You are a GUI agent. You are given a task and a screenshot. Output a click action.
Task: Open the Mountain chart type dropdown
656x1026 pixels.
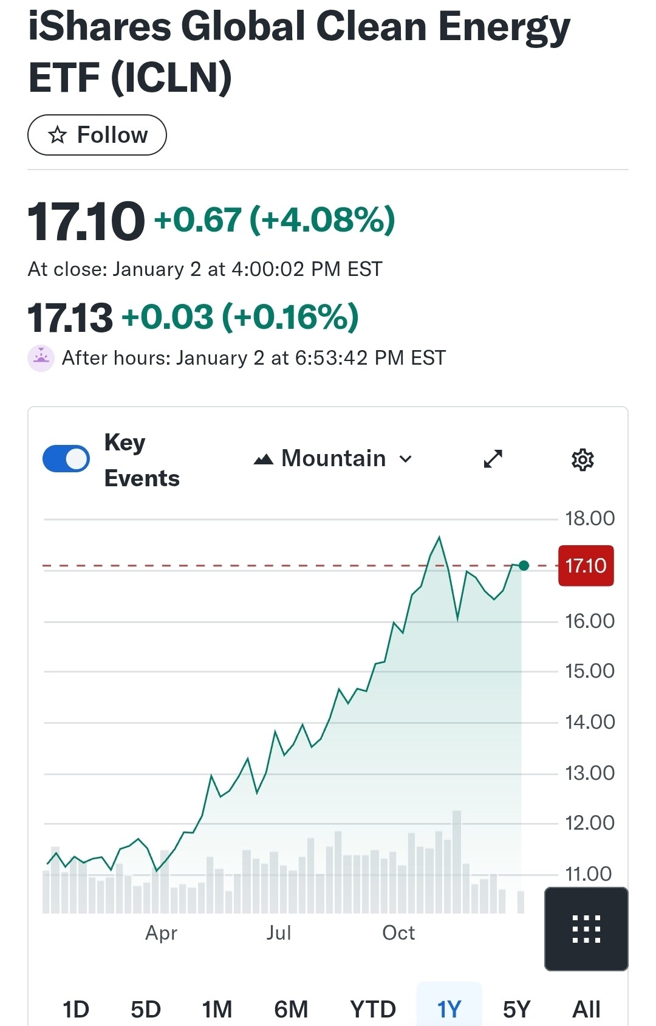tap(333, 459)
